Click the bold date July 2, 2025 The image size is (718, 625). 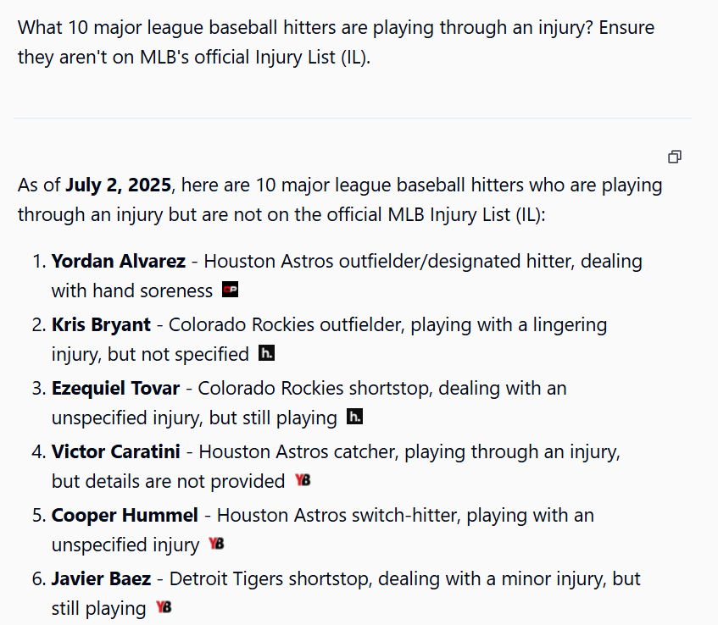118,185
